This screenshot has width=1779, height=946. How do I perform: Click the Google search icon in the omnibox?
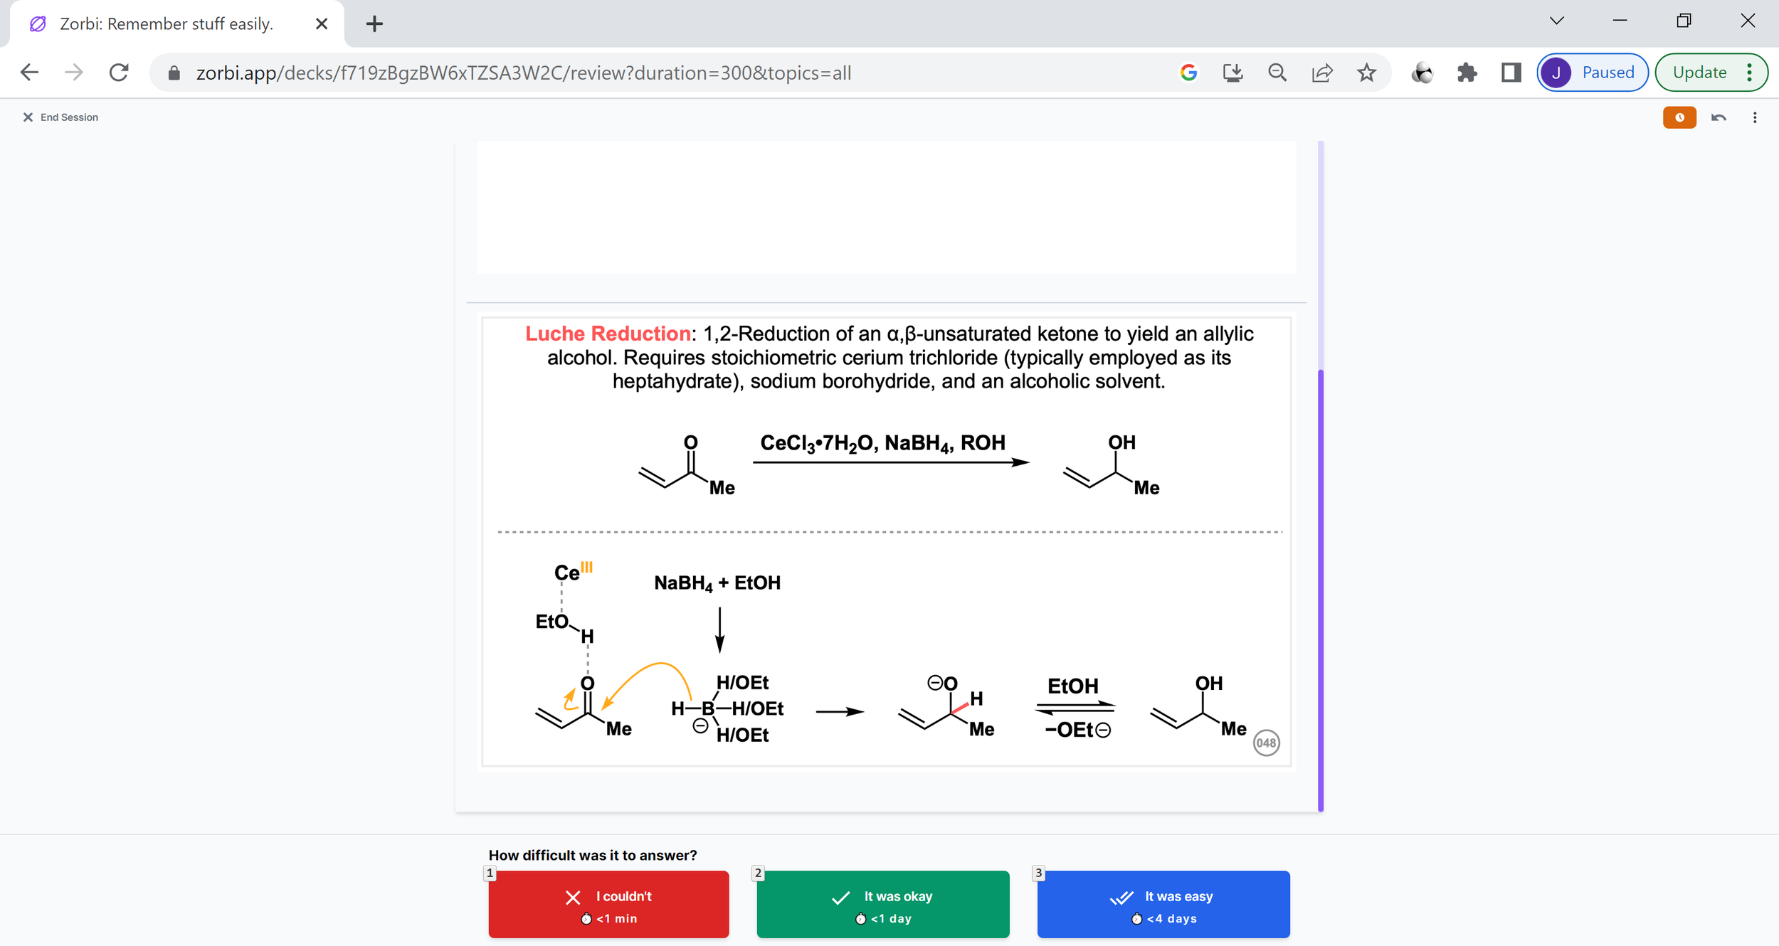point(1188,72)
